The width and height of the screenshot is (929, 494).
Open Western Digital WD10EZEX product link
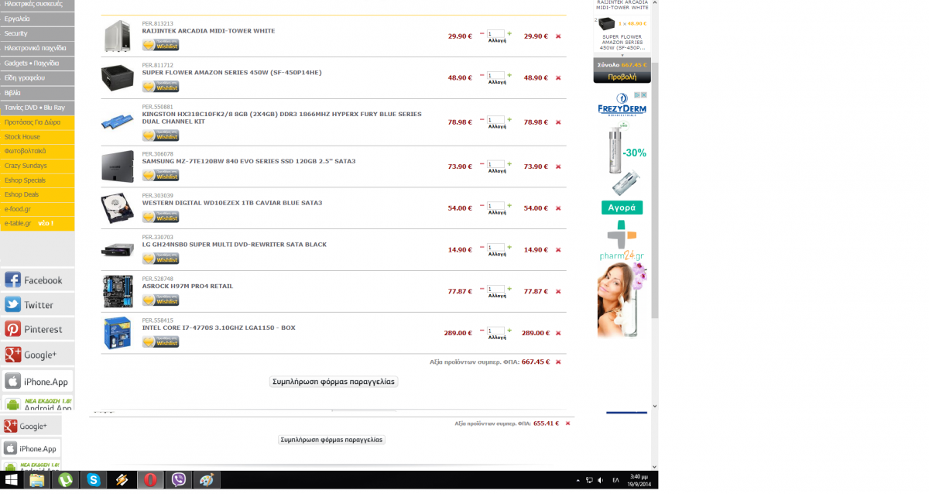tap(232, 203)
